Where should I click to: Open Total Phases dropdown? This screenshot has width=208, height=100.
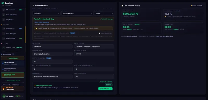(94, 46)
